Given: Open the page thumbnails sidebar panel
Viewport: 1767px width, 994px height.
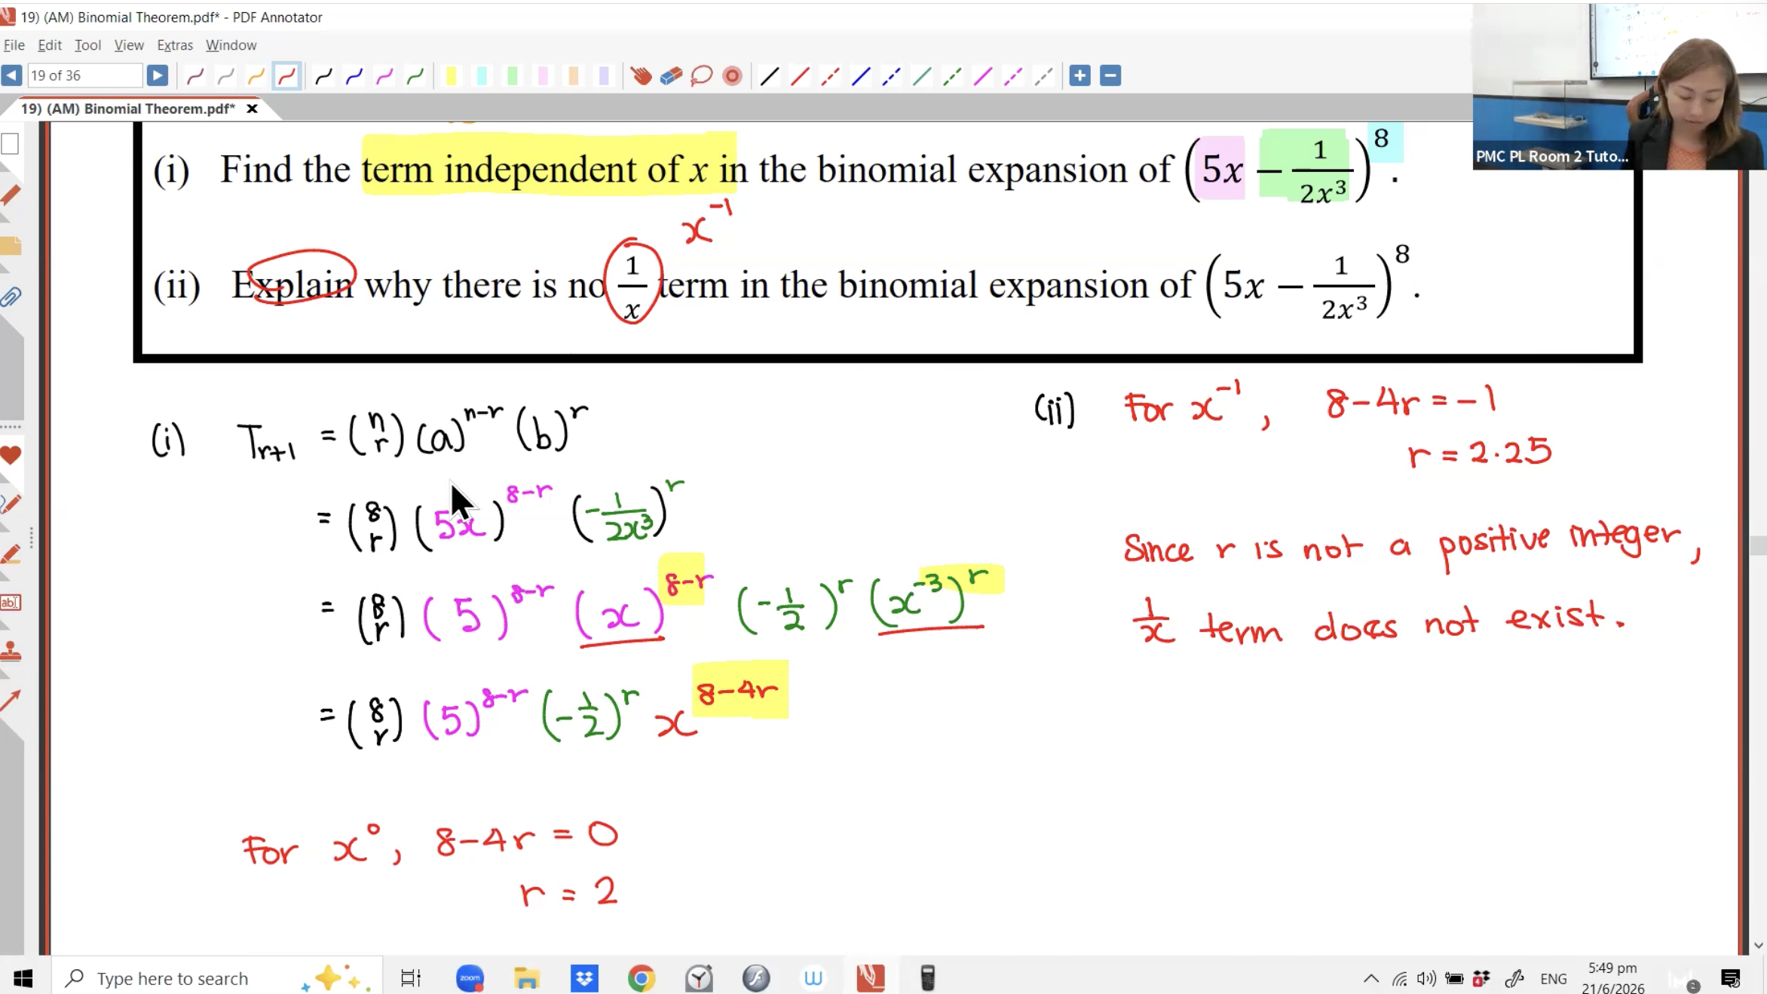Looking at the screenshot, I should point(11,144).
